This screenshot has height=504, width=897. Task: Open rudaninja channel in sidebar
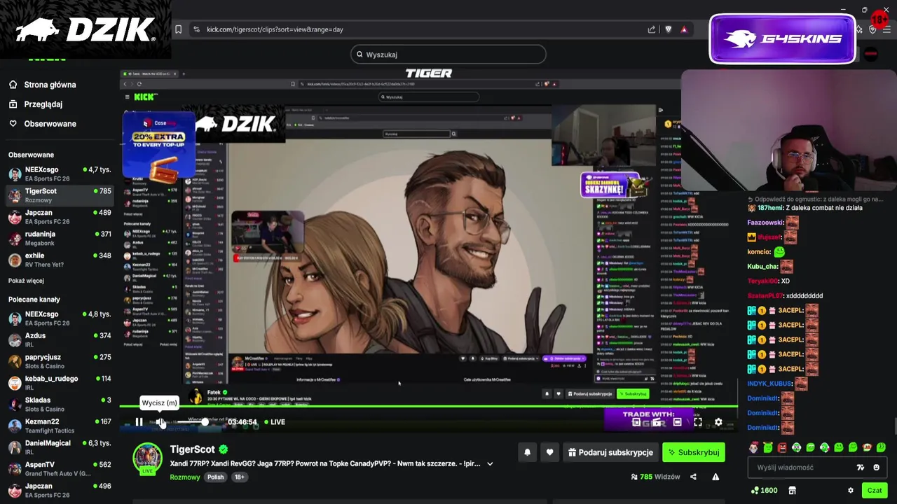59,238
